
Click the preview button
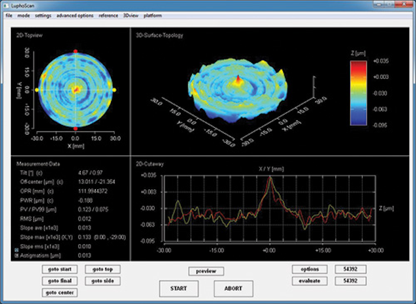206,271
